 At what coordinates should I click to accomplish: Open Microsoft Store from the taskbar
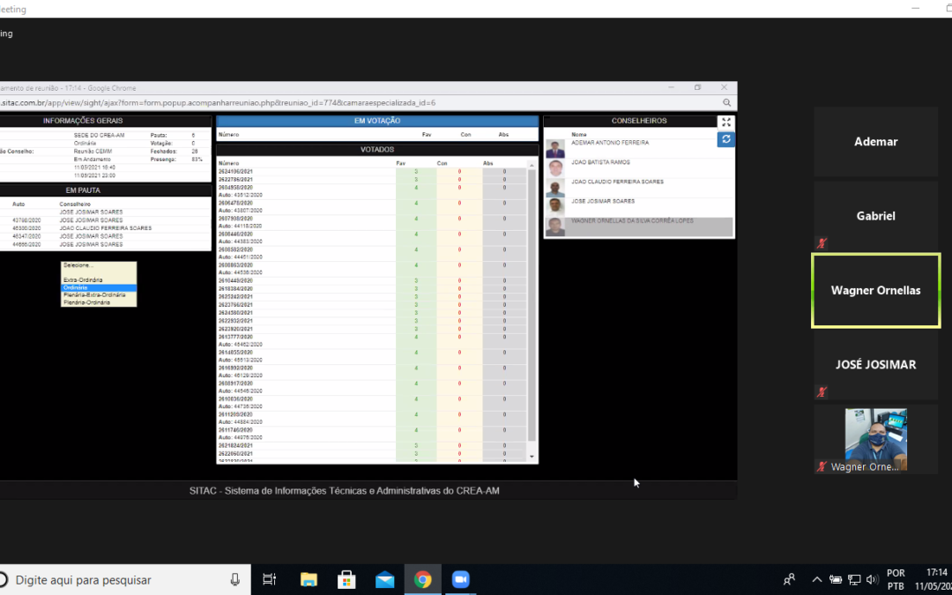coord(346,579)
